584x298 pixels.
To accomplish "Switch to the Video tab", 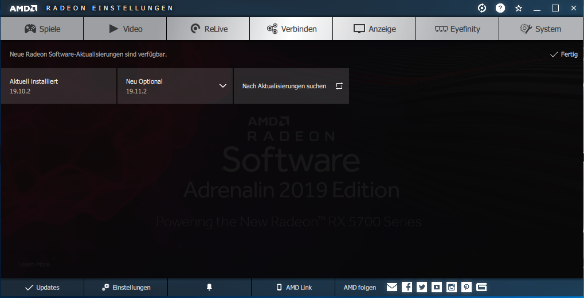I will (125, 29).
